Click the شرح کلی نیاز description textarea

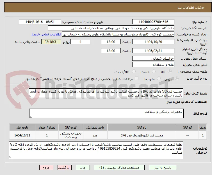[106, 93]
